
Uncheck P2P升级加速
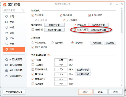tap(33, 47)
